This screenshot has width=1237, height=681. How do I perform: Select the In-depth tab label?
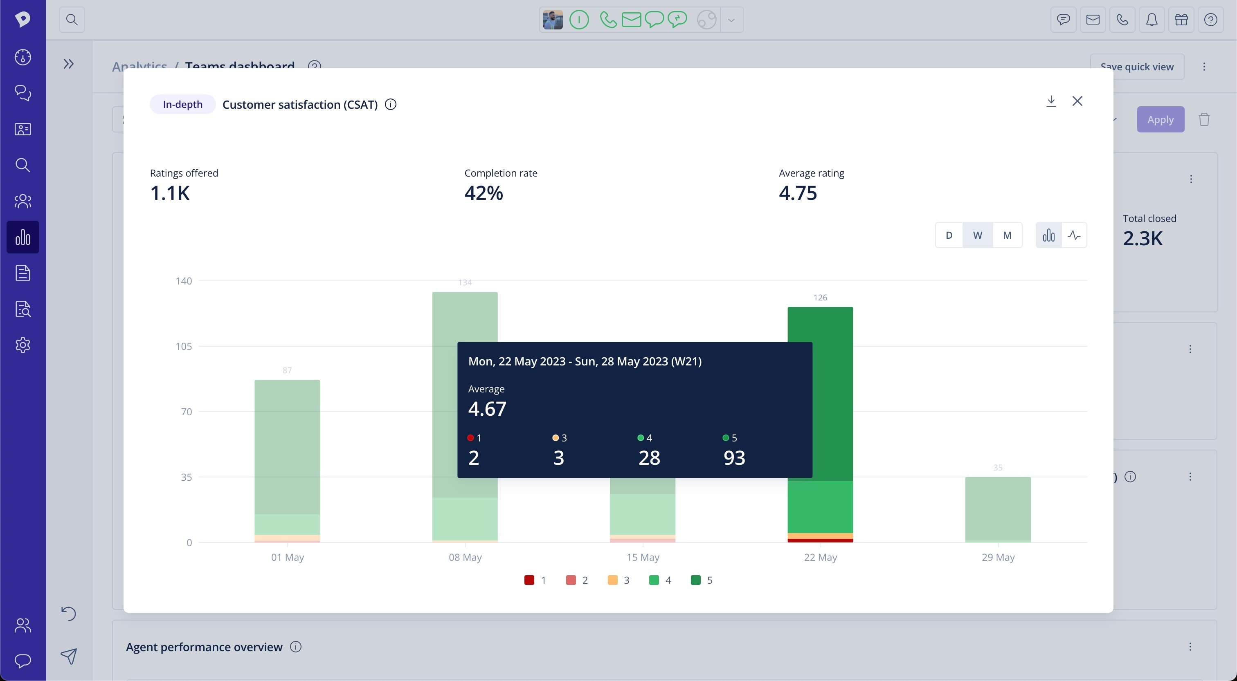click(x=182, y=104)
